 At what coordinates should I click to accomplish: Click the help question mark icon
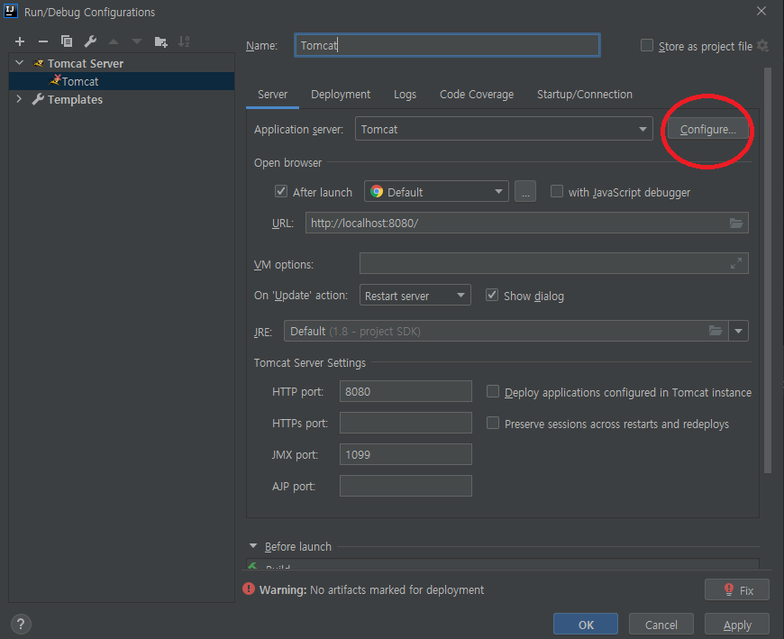[x=21, y=624]
